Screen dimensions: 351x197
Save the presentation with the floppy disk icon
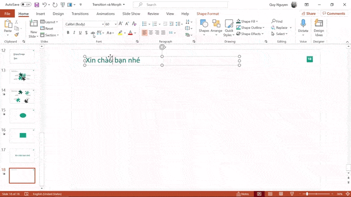pyautogui.click(x=37, y=5)
